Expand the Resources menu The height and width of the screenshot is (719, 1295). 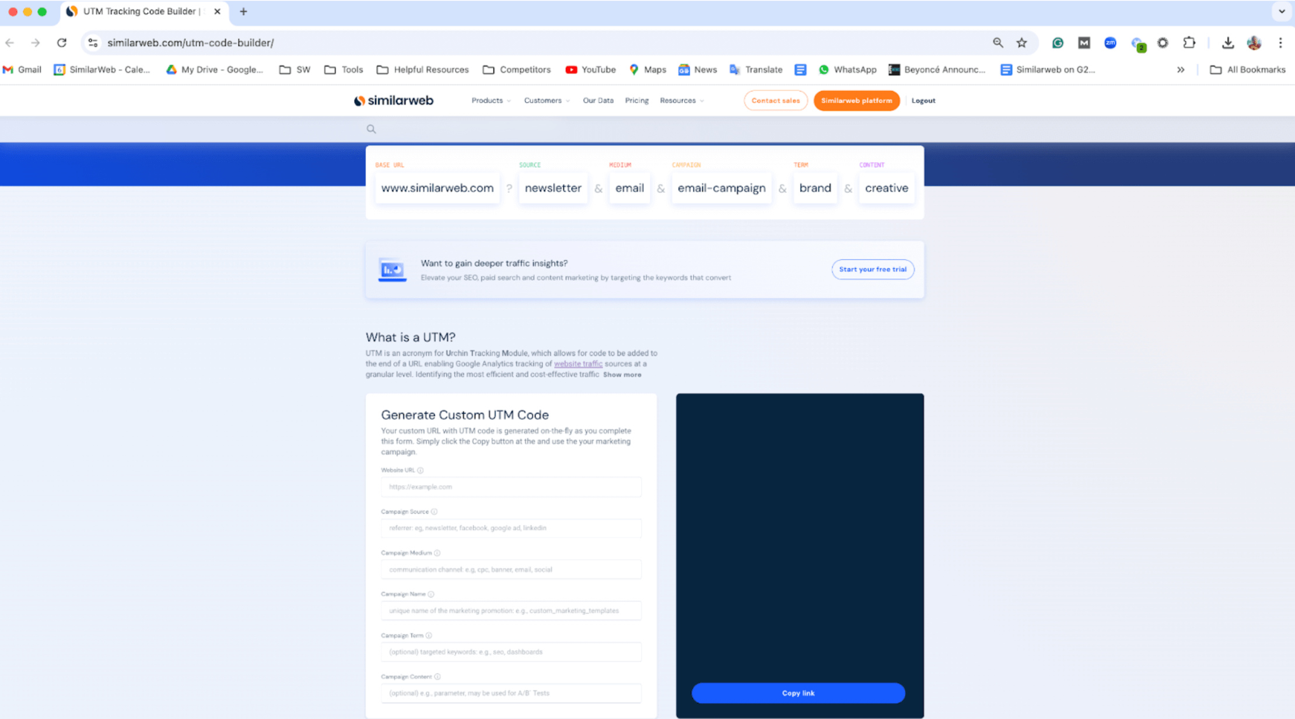[682, 100]
